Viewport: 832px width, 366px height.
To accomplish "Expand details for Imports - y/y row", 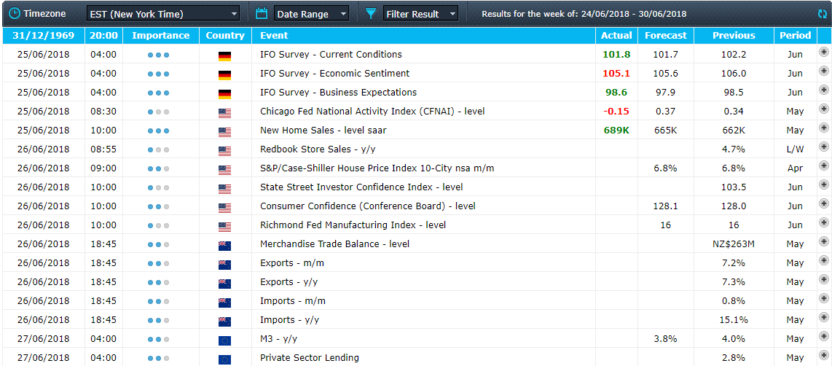I will point(823,318).
